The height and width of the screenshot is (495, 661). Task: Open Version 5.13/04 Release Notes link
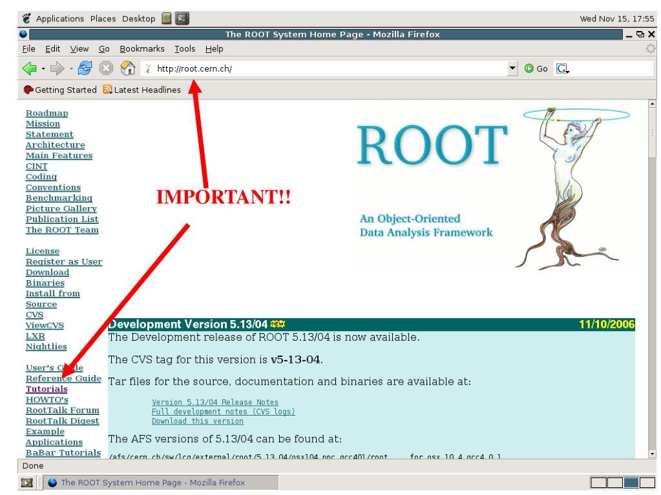pyautogui.click(x=215, y=403)
